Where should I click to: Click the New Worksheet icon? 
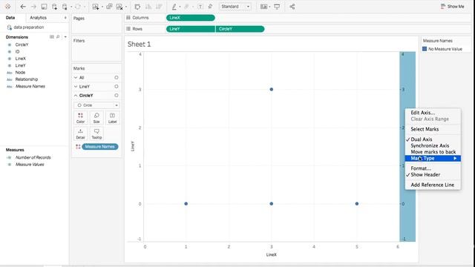tap(96, 7)
